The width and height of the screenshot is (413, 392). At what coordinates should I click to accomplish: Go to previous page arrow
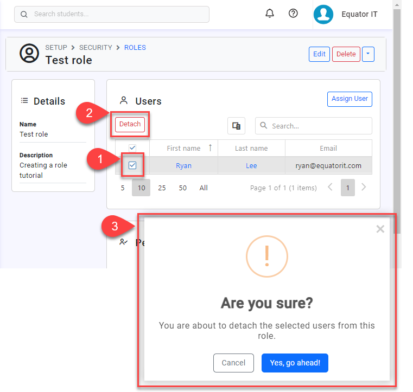(330, 188)
